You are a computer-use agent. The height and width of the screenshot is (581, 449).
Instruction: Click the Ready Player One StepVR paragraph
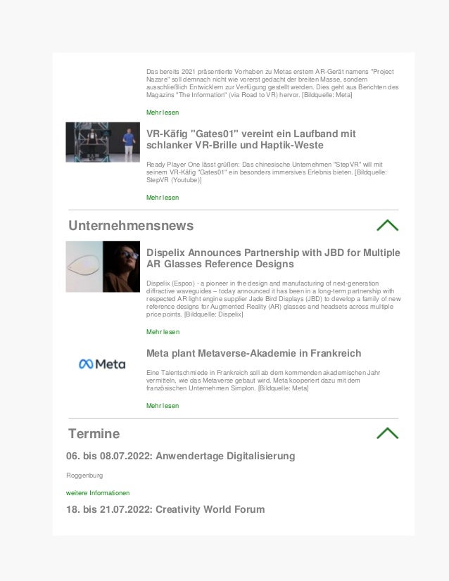coord(267,172)
